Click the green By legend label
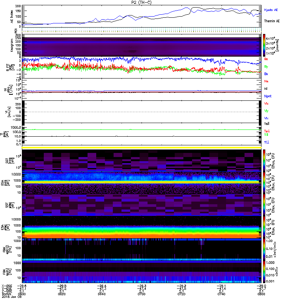The height and width of the screenshot is (302, 283). (266, 66)
